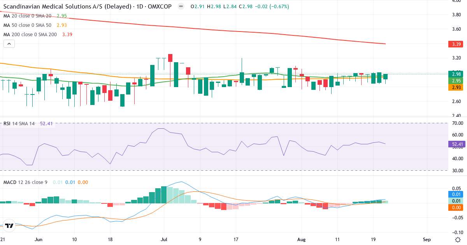The height and width of the screenshot is (245, 467).
Task: Click the 3.60 price axis level
Action: point(456,29)
